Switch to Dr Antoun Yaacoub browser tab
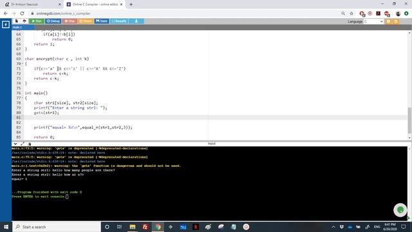 (33, 5)
